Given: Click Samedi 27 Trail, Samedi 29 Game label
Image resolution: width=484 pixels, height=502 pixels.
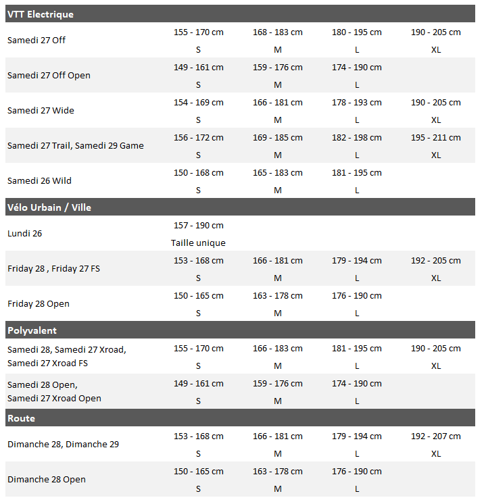Looking at the screenshot, I should [x=76, y=145].
